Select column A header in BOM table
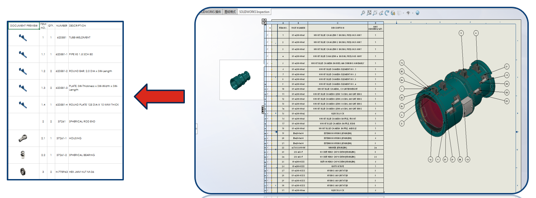 click(283, 23)
